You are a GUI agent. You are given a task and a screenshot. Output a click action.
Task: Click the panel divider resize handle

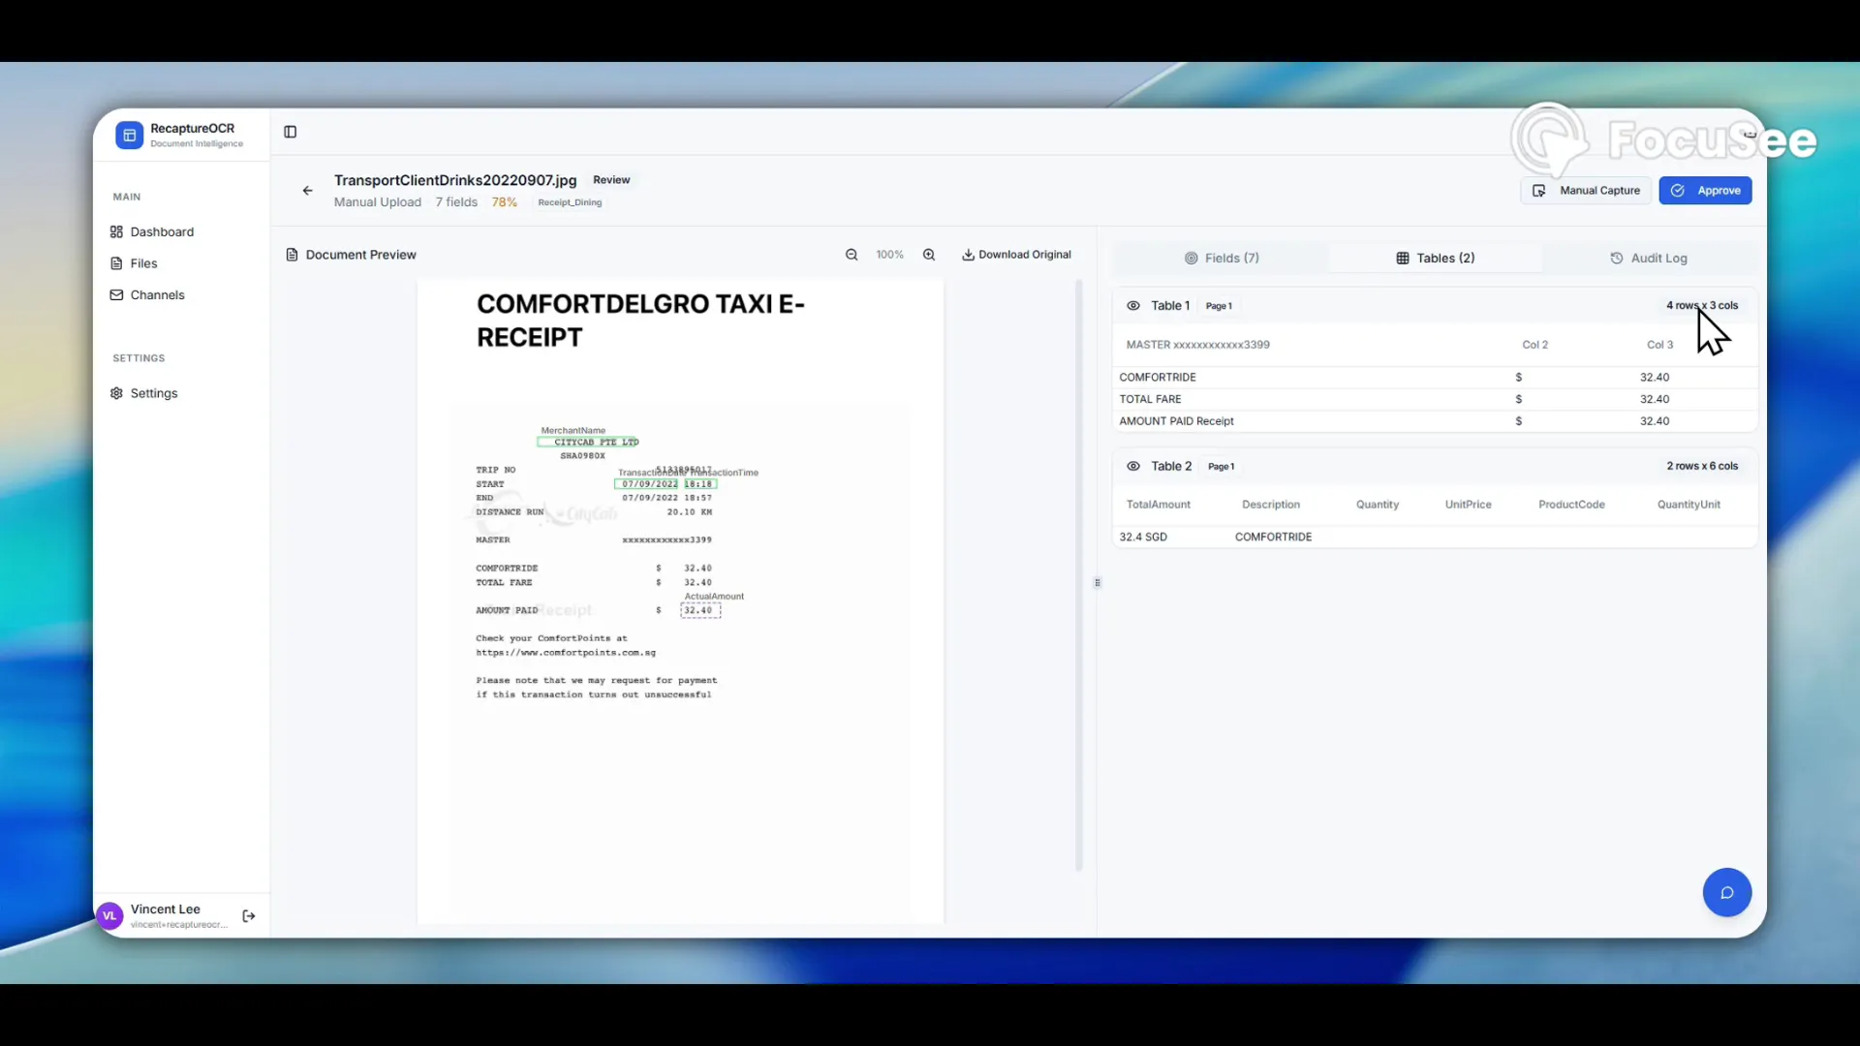(x=1097, y=583)
